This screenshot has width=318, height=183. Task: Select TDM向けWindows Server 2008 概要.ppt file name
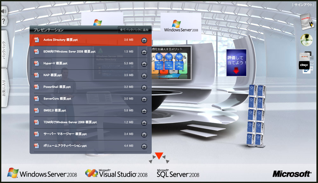click(70, 122)
